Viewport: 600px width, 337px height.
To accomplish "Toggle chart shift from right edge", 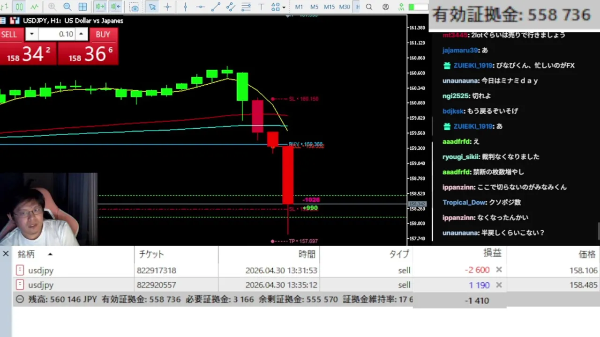I will click(116, 7).
